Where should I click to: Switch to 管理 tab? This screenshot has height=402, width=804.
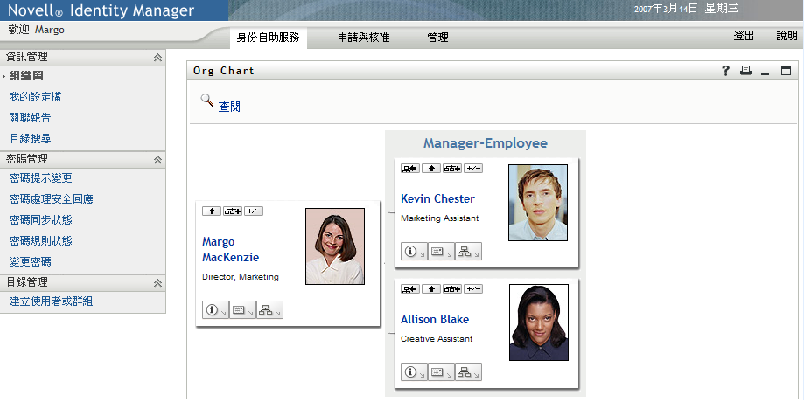(x=438, y=38)
